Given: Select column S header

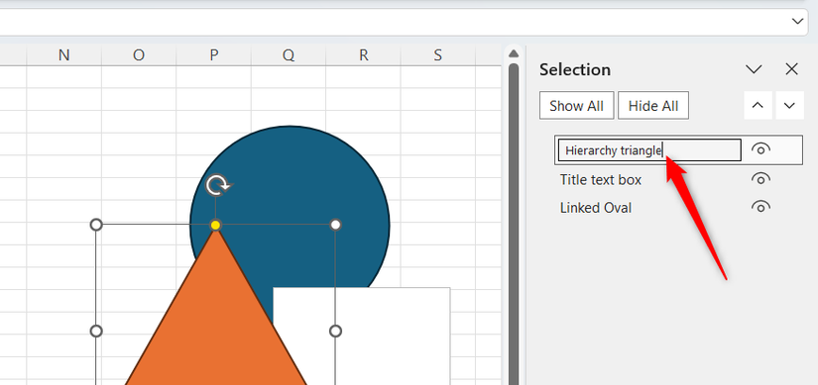Looking at the screenshot, I should pos(437,55).
